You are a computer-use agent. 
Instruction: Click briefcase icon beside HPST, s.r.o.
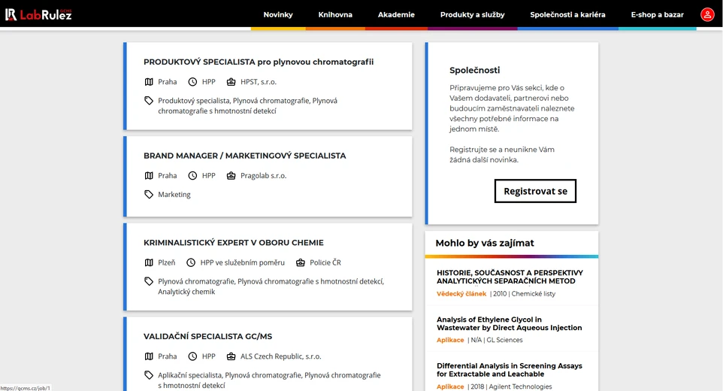click(231, 81)
